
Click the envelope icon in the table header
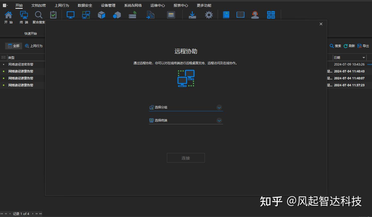point(3,58)
